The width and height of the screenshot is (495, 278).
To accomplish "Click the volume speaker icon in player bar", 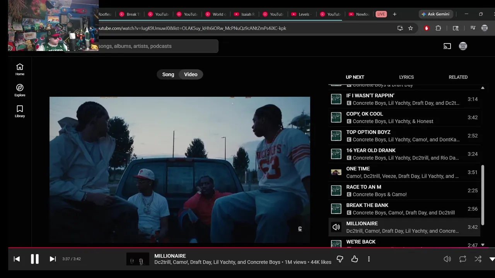I will coord(447,259).
